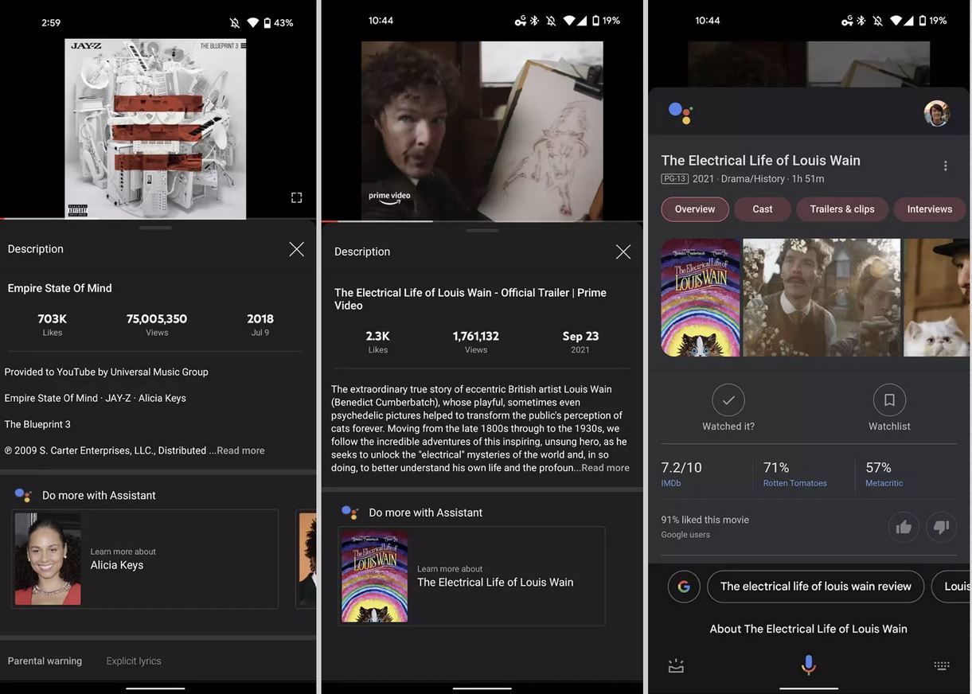Give the movie a thumbs down
The width and height of the screenshot is (972, 694).
coord(942,527)
